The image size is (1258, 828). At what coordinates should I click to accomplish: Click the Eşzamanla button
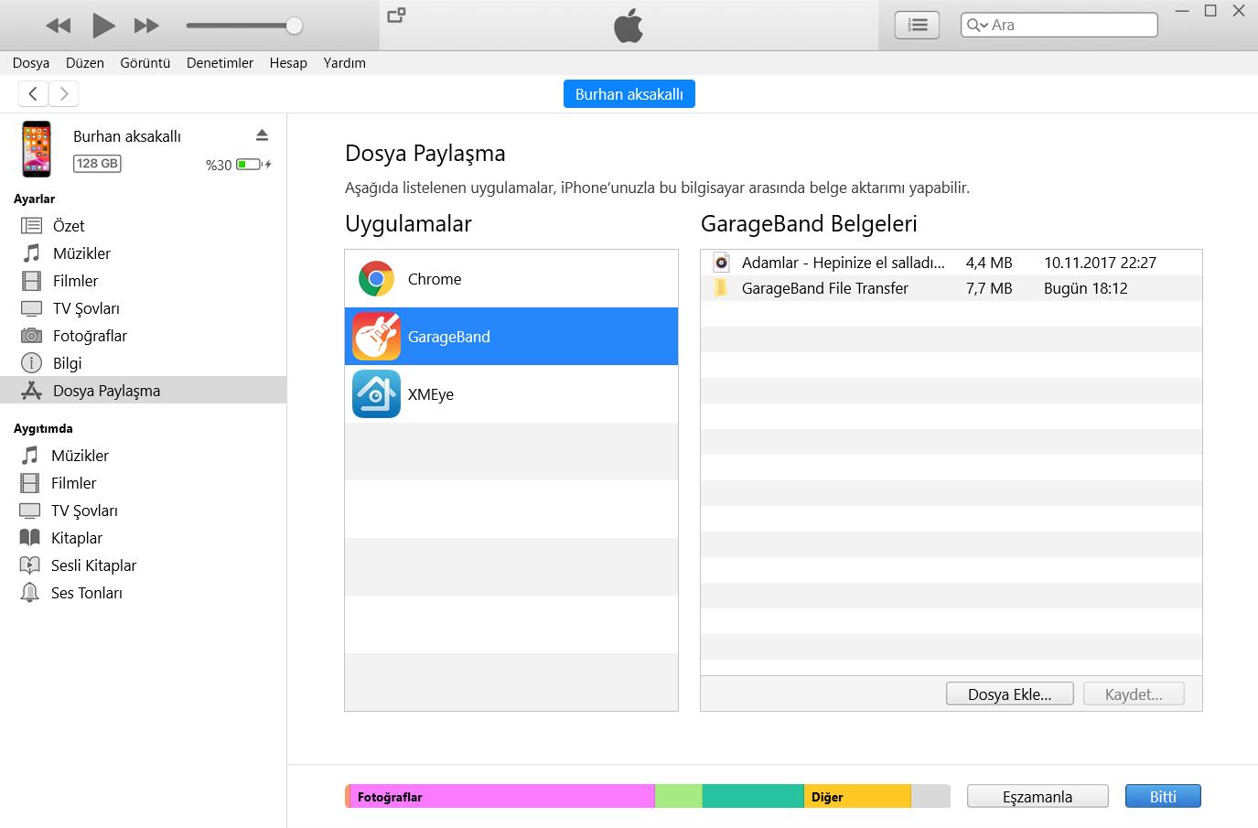(1037, 797)
